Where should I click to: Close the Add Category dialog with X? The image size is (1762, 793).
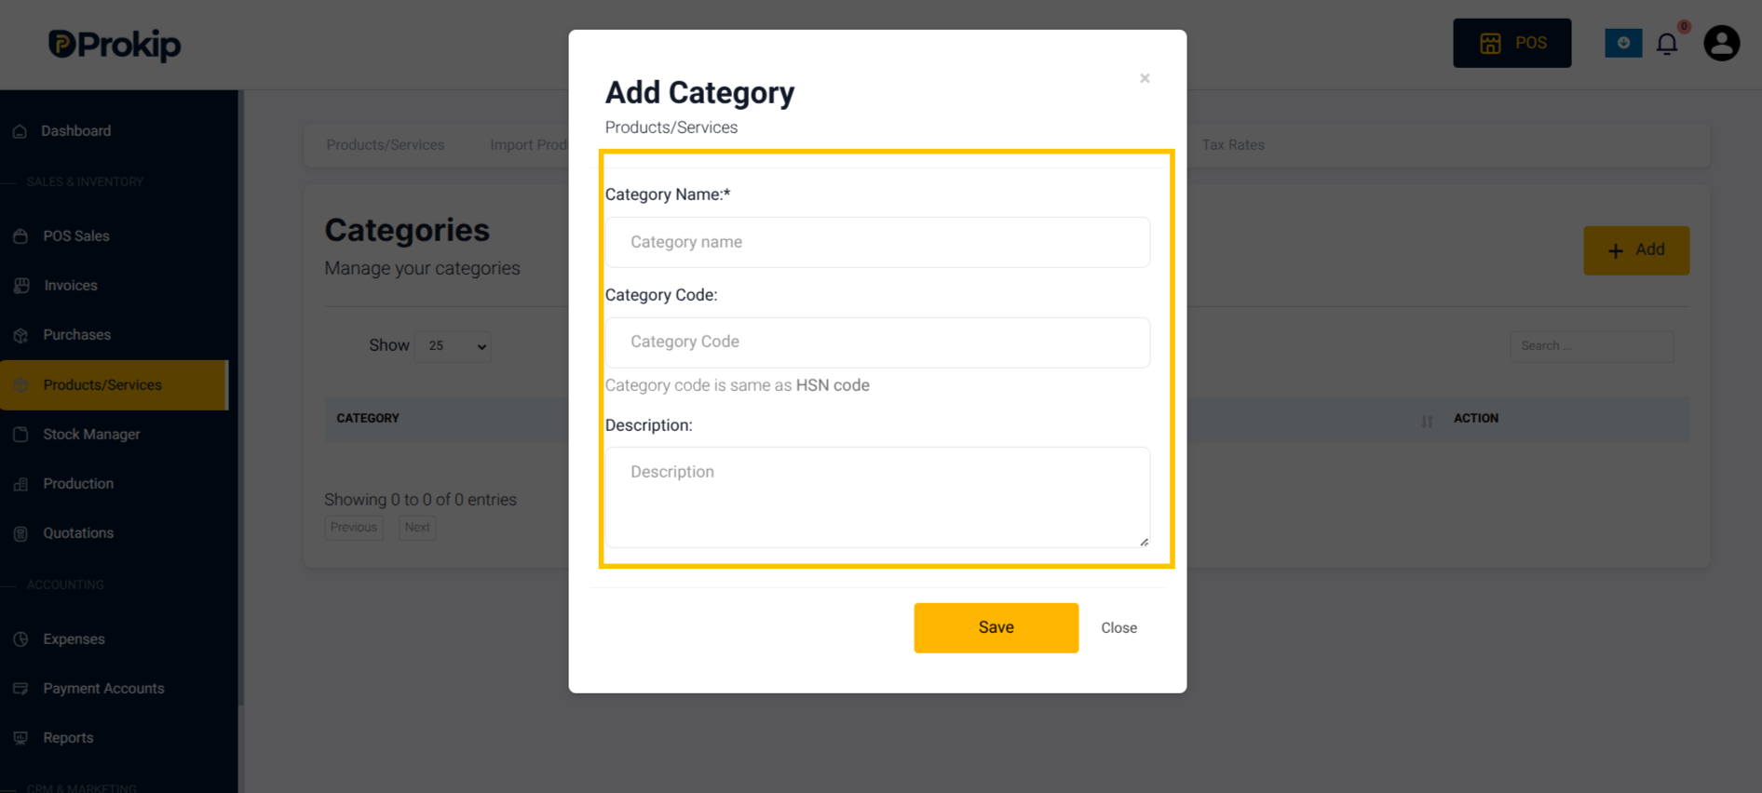pos(1145,78)
